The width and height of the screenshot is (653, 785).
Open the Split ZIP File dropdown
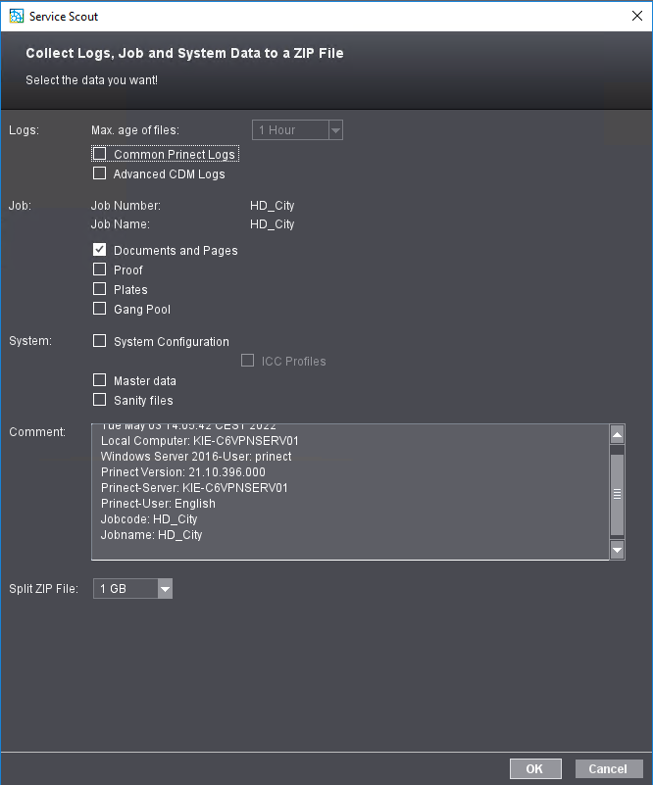pyautogui.click(x=165, y=589)
